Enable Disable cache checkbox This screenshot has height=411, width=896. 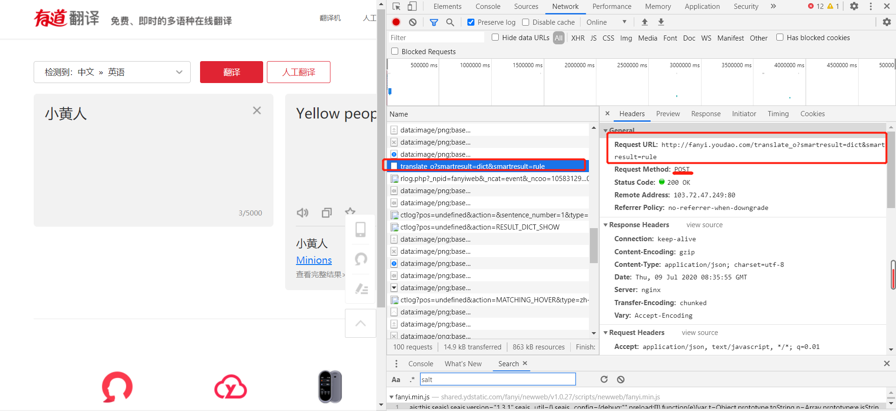[525, 22]
